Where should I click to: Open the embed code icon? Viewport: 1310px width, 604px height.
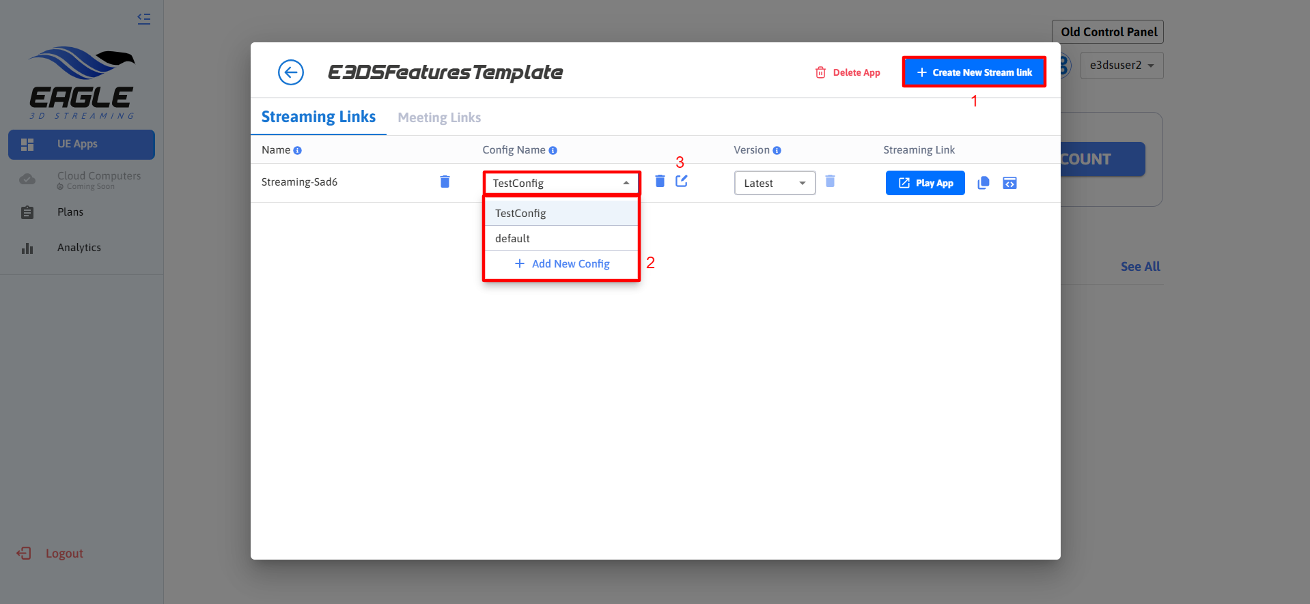pyautogui.click(x=1009, y=183)
